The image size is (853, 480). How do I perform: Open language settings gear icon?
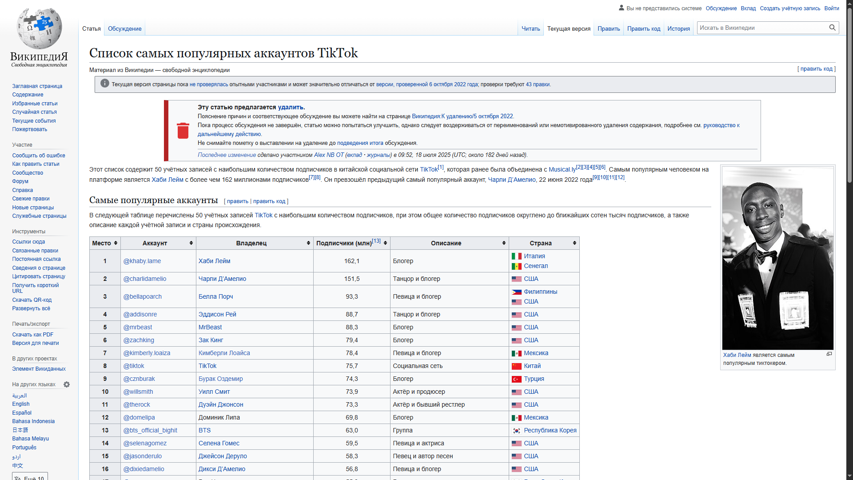(67, 384)
